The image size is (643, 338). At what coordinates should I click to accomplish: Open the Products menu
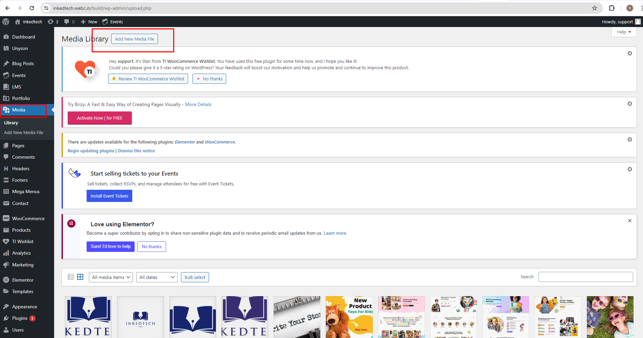[x=21, y=230]
